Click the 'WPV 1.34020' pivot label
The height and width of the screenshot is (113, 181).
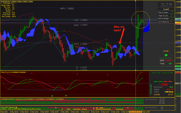click(67, 9)
